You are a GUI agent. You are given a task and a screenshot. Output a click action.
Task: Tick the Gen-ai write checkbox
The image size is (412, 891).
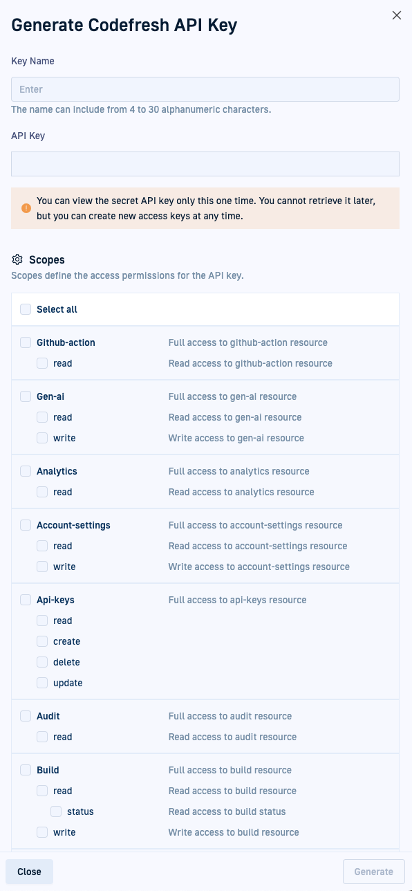[x=42, y=438]
